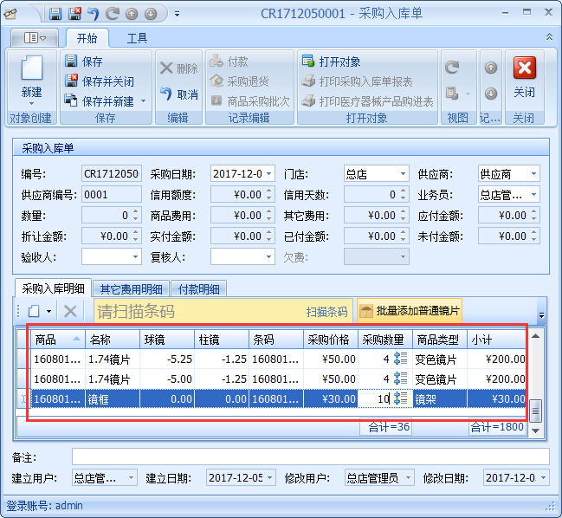Click 保存并关闭 in the ribbon
This screenshot has height=518, width=562.
[x=100, y=81]
